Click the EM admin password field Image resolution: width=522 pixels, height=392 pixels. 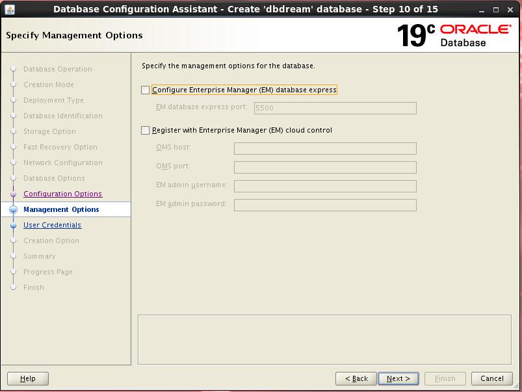[324, 205]
